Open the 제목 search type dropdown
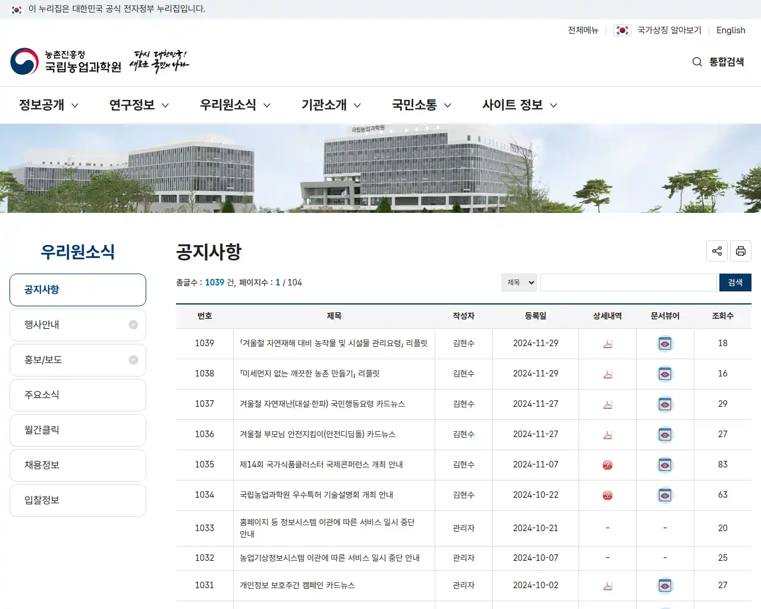Viewport: 761px width, 609px height. [519, 282]
